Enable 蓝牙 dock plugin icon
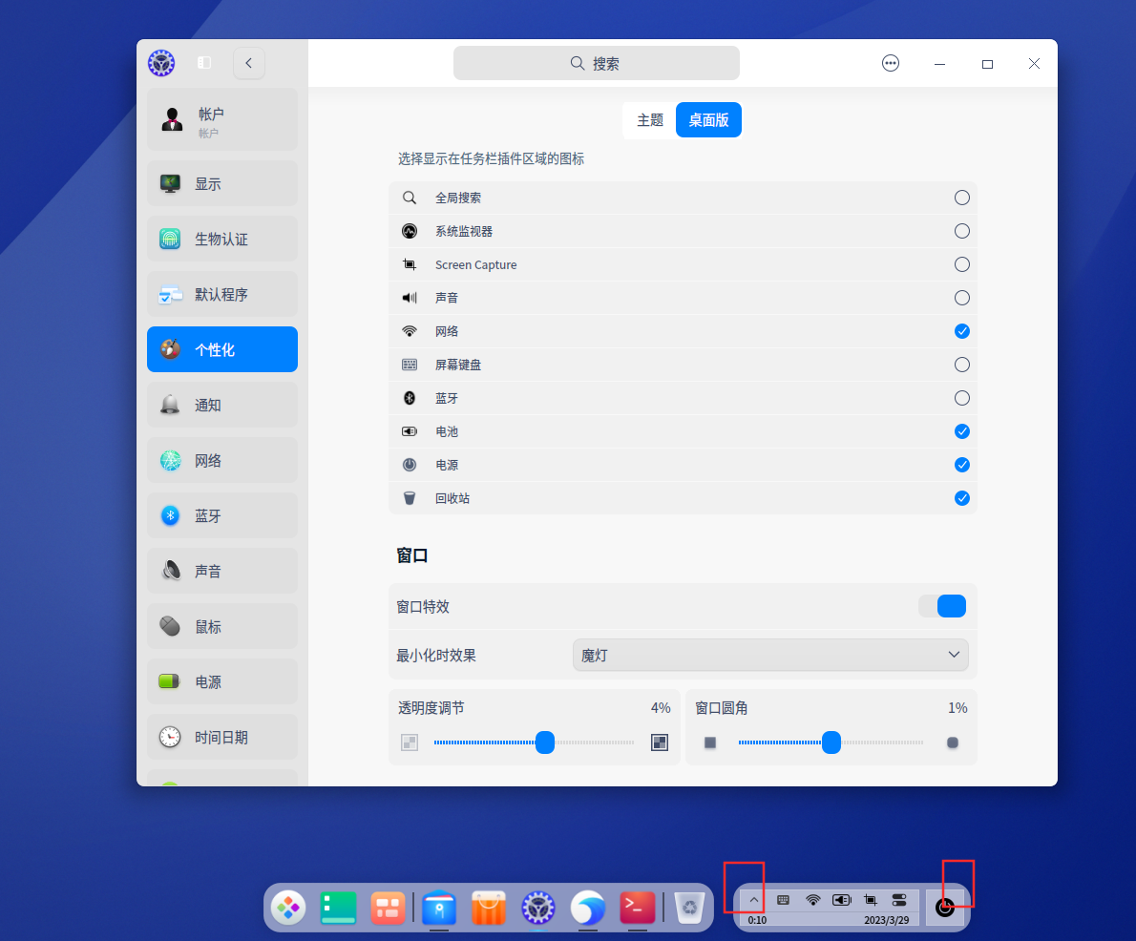Viewport: 1136px width, 941px height. click(x=962, y=398)
